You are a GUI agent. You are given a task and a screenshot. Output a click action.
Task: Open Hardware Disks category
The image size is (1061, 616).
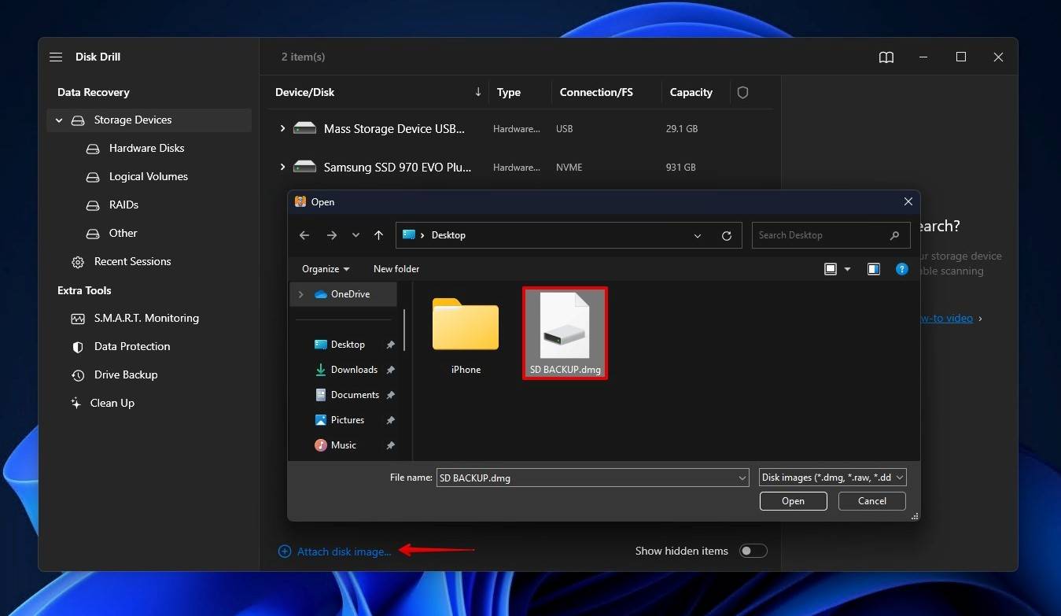(x=146, y=149)
